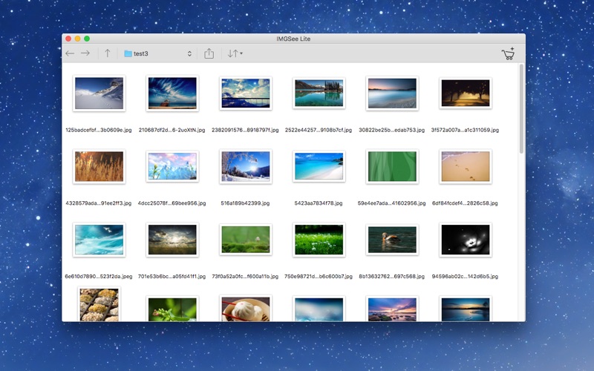Expand the test3 folder path popup

pos(157,53)
